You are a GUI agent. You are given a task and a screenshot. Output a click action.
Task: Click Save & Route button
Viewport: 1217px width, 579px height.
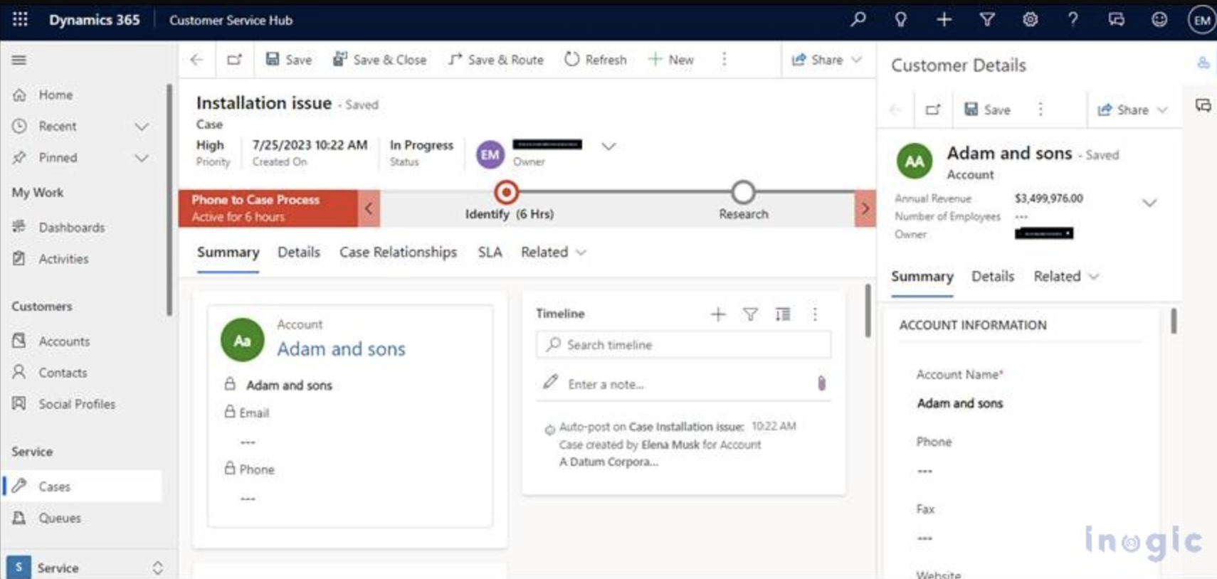[x=495, y=60]
